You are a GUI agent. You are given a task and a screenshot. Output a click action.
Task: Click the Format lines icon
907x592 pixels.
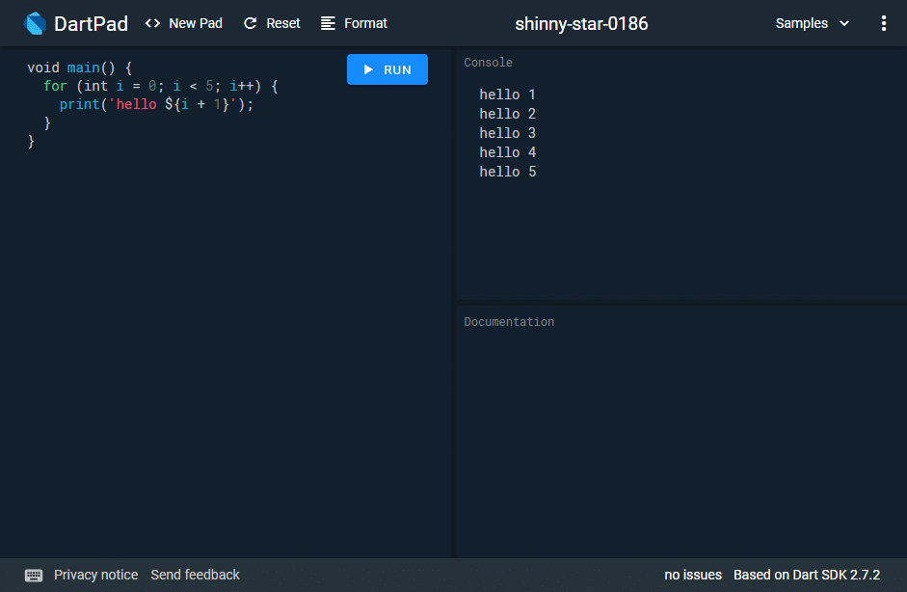click(328, 22)
